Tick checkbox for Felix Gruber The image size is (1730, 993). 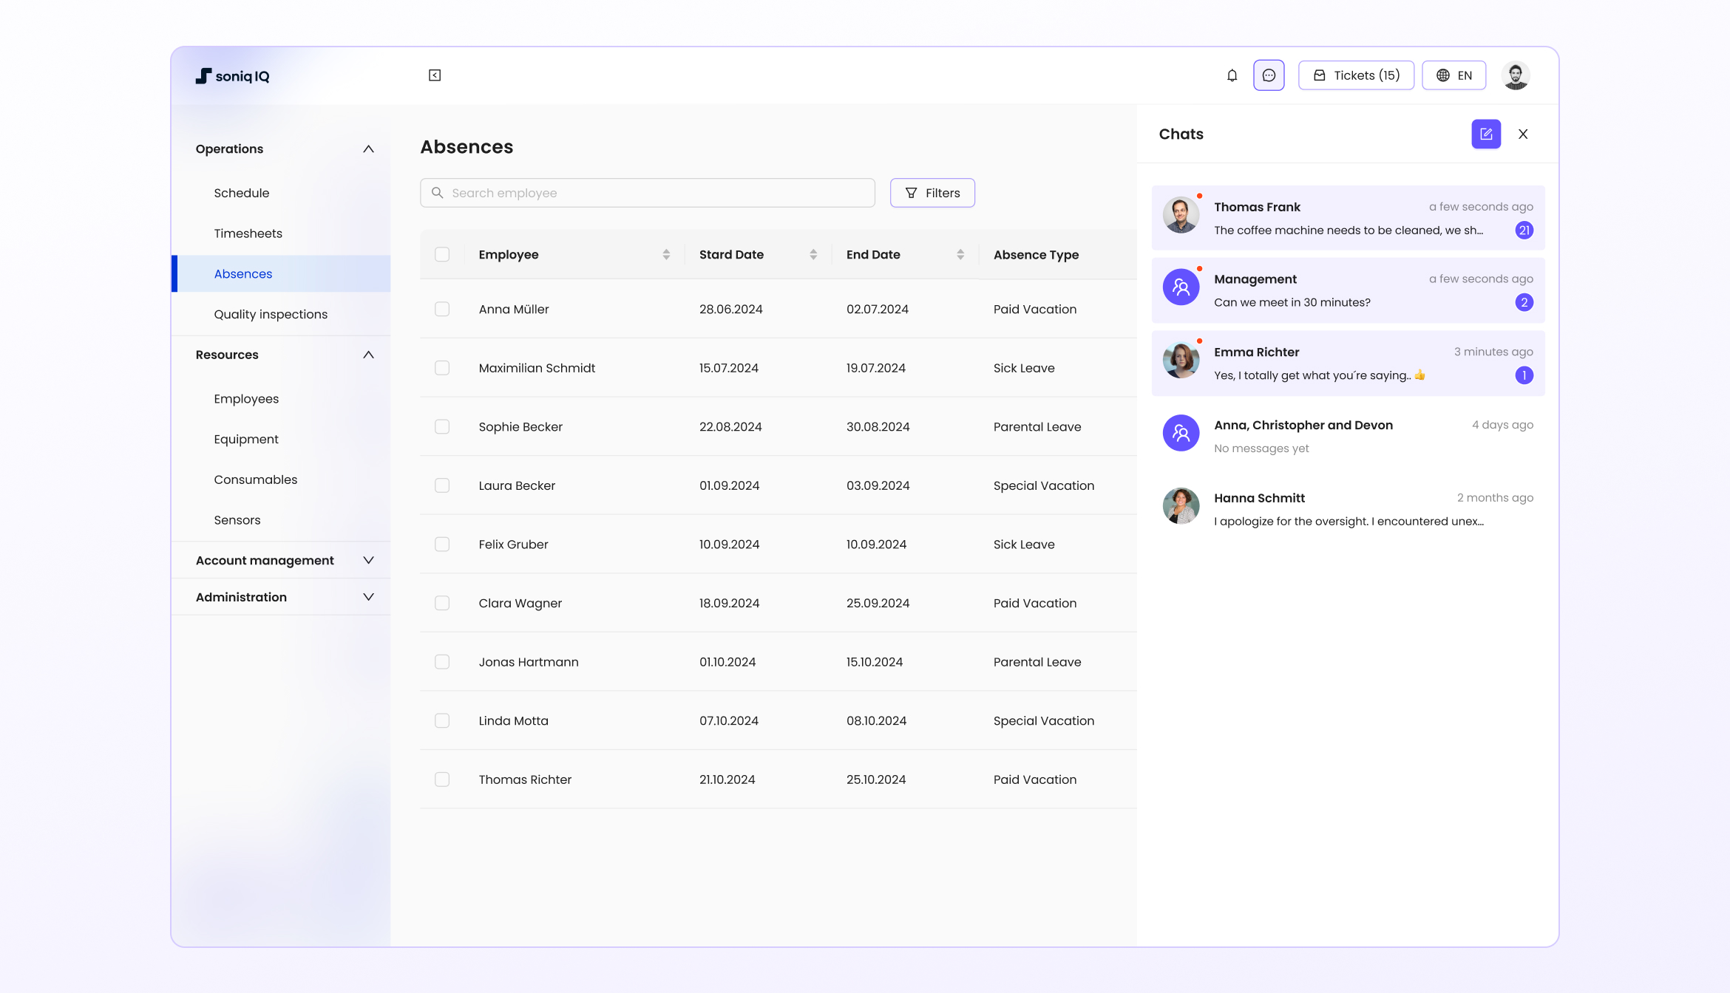442,545
